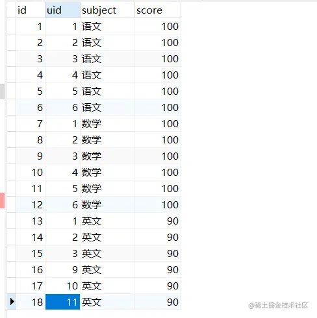Select id cell 12
The image size is (317, 318).
click(x=31, y=204)
